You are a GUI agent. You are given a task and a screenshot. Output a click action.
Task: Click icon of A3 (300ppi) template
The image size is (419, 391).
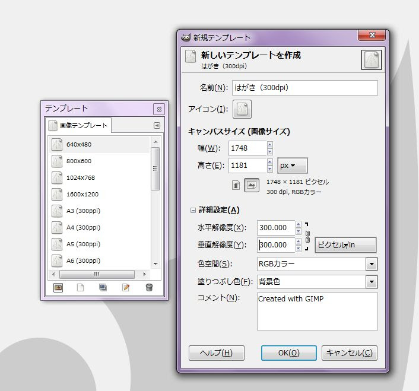point(57,211)
